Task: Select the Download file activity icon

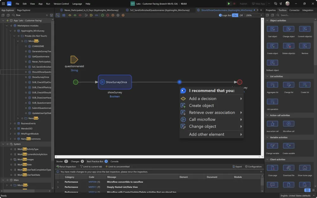Action: pyautogui.click(x=288, y=168)
